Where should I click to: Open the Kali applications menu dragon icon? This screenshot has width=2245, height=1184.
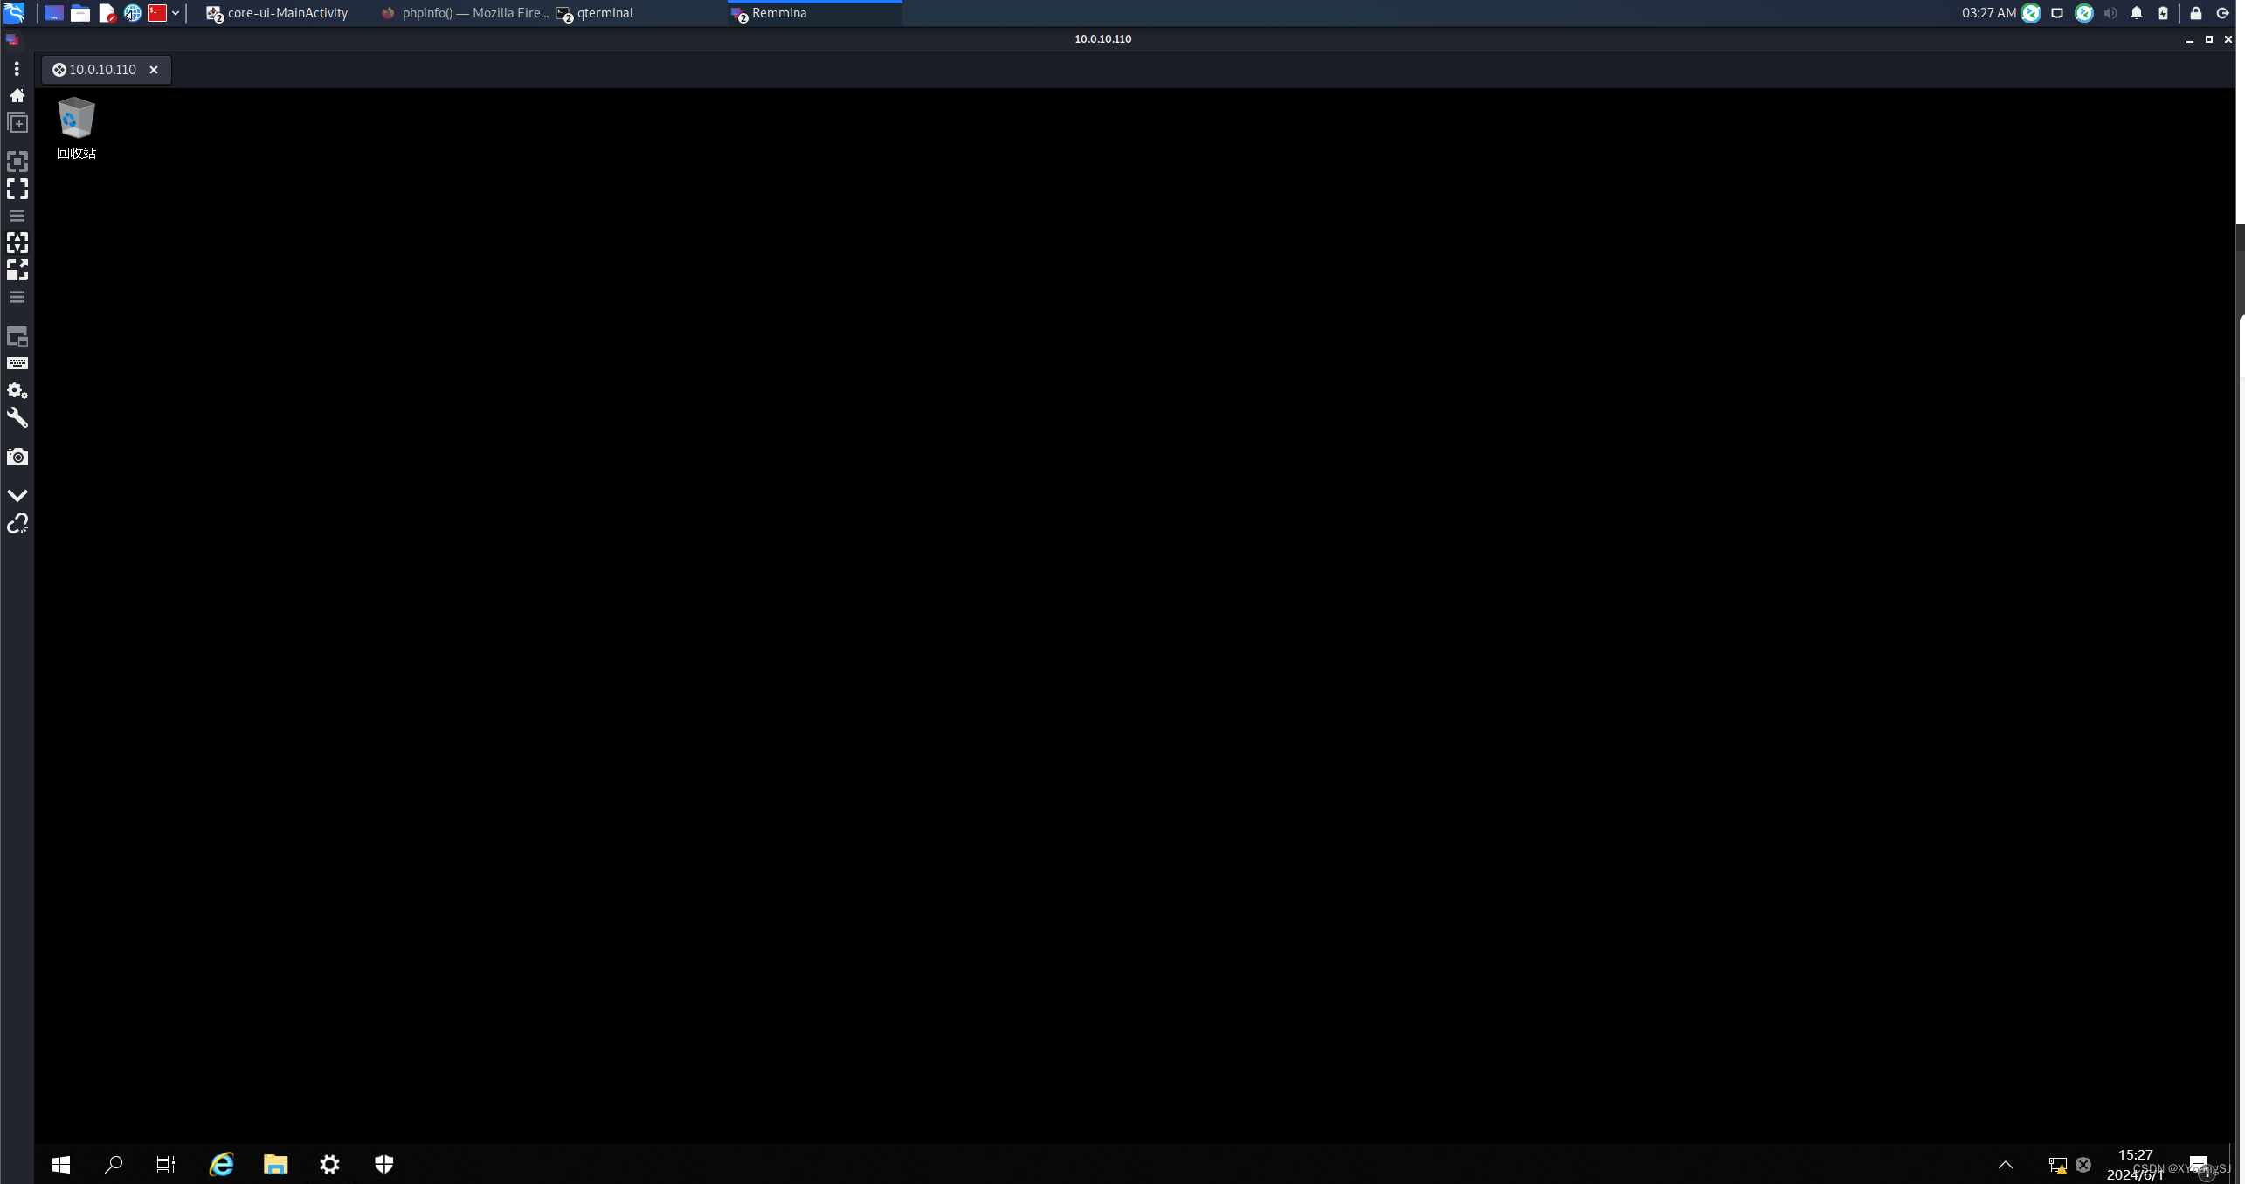coord(14,13)
